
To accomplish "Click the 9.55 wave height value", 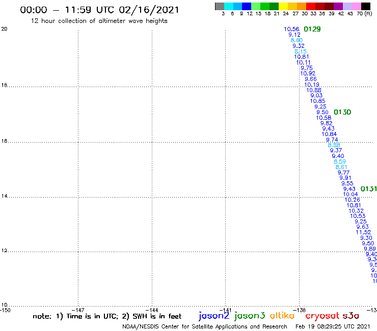I will click(x=347, y=183).
